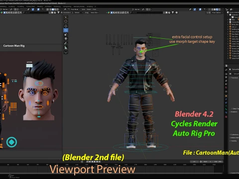Collapse the Collection row in outliner
The width and height of the screenshot is (239, 179).
[228, 15]
